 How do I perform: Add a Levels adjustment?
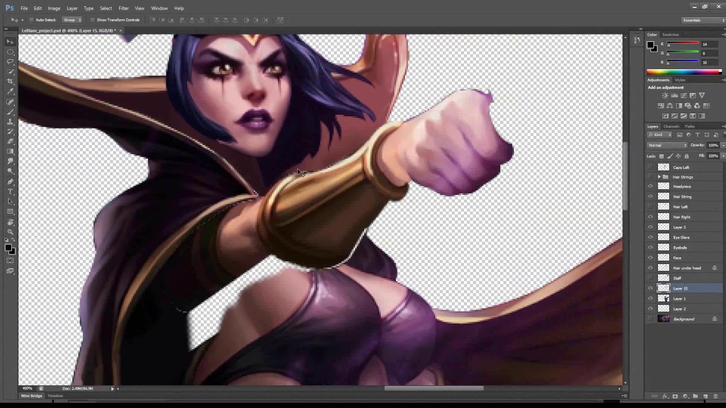pos(674,95)
